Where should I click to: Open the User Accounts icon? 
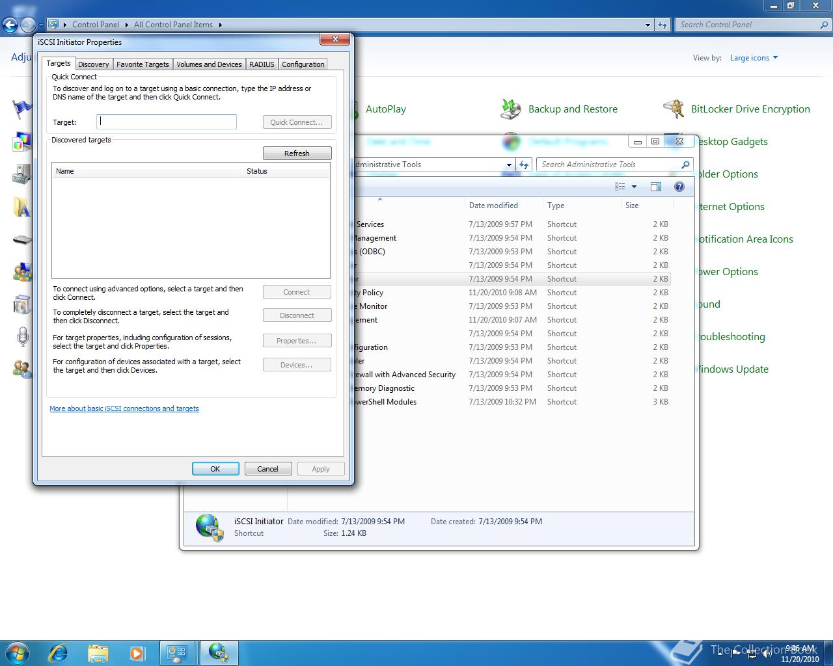tap(21, 369)
